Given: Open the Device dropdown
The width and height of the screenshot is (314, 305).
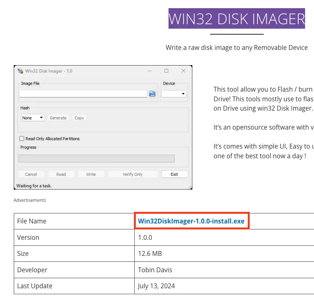Looking at the screenshot, I should pyautogui.click(x=174, y=94).
